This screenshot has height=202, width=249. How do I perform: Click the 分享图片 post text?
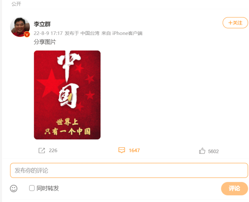tap(45, 42)
